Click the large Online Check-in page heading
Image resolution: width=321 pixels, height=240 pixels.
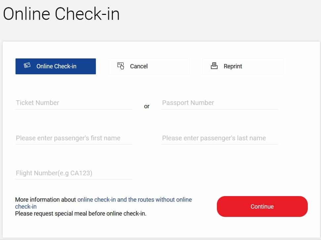click(x=61, y=14)
